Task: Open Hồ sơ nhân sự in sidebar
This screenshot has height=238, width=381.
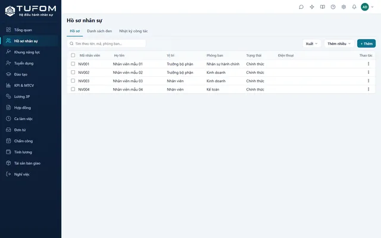Action: 30,41
